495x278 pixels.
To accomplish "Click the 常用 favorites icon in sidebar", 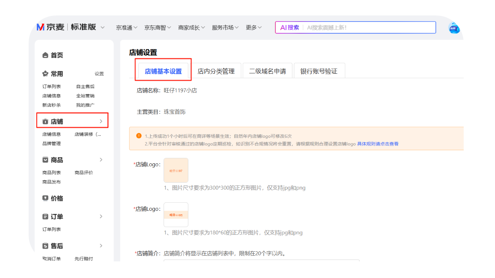I will [x=45, y=74].
